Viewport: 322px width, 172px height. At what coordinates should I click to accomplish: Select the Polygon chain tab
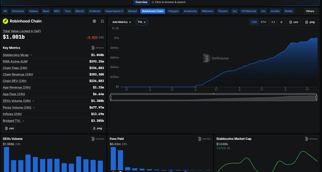point(173,11)
